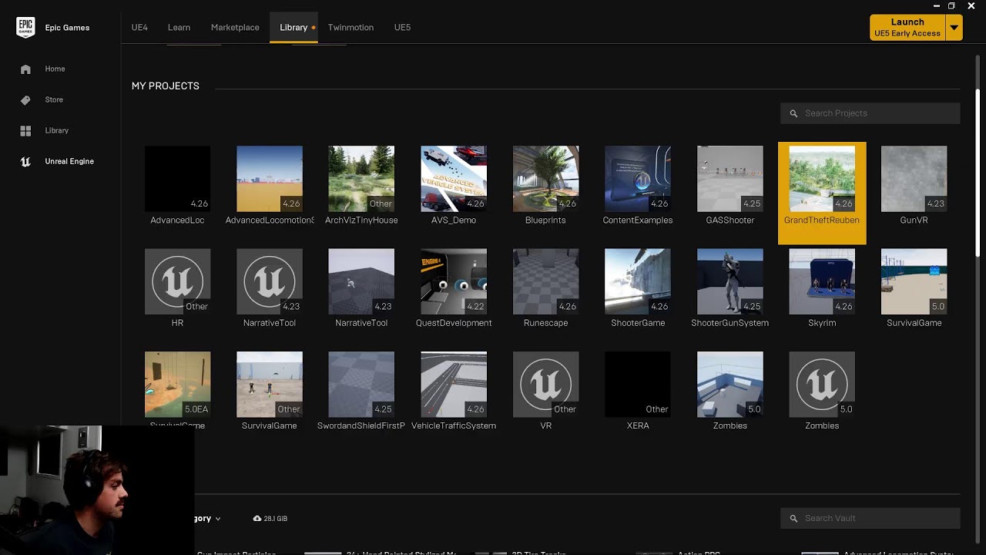Select the ShooterGame project thumbnail

tap(638, 281)
